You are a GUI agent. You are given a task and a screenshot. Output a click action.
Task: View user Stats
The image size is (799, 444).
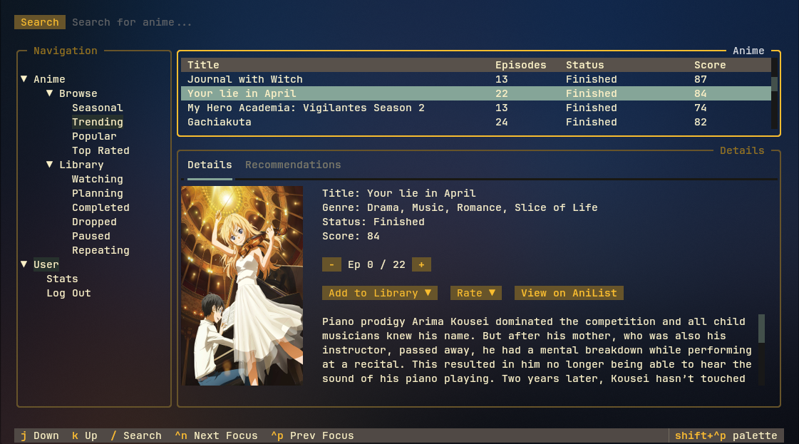click(x=62, y=279)
